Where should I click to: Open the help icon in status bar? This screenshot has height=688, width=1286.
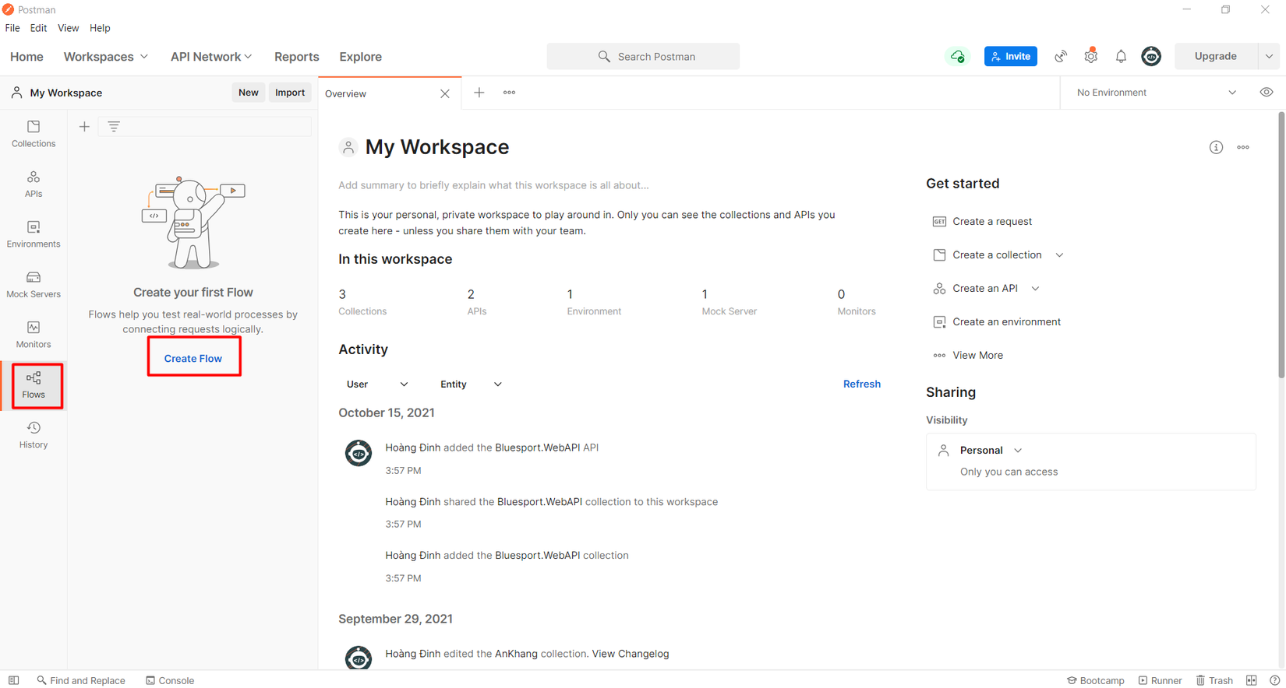point(1274,680)
